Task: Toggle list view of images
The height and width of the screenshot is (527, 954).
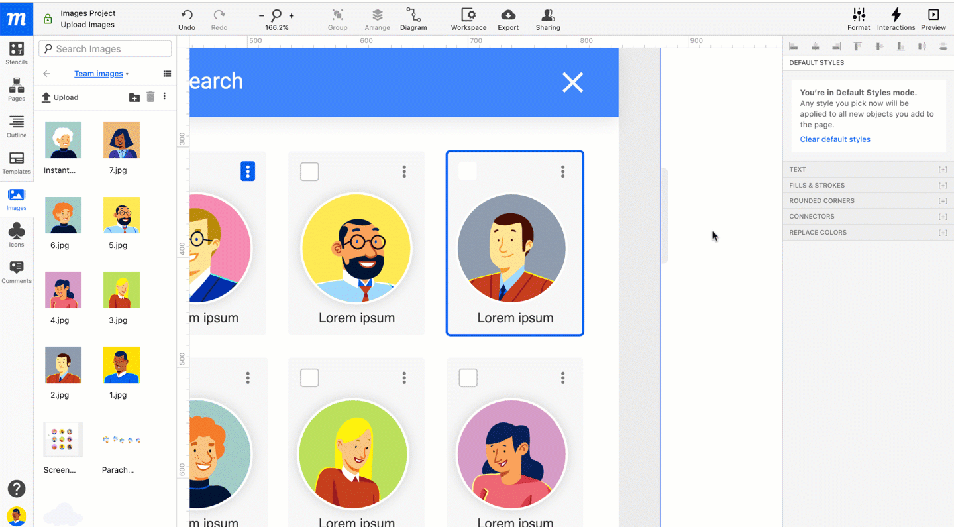Action: (x=167, y=74)
